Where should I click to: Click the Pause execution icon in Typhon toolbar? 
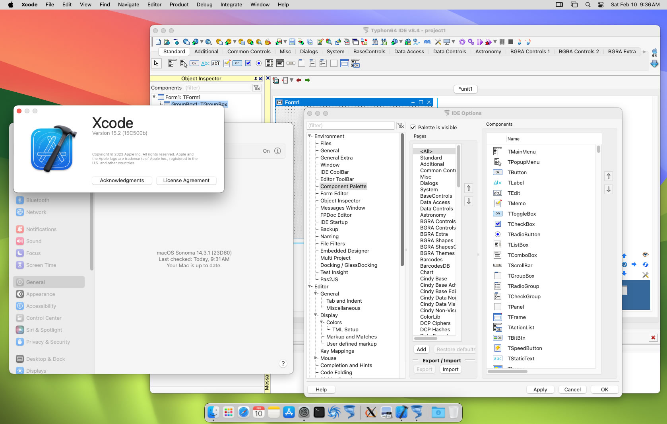click(502, 42)
